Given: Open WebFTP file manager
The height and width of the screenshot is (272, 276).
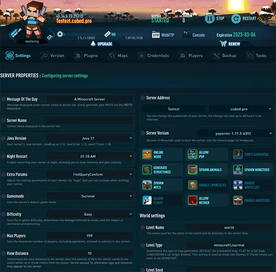Looking at the screenshot, I should 163,35.
